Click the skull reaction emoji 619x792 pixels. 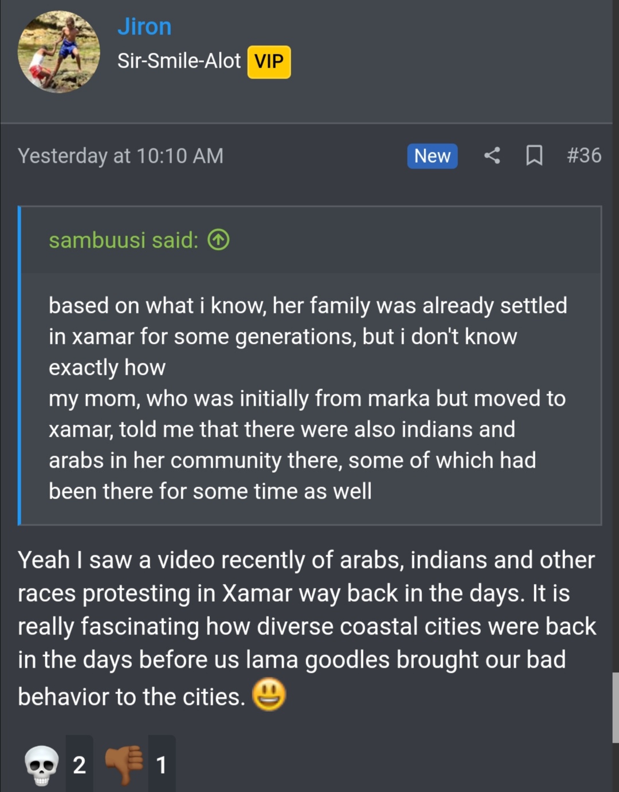[42, 765]
